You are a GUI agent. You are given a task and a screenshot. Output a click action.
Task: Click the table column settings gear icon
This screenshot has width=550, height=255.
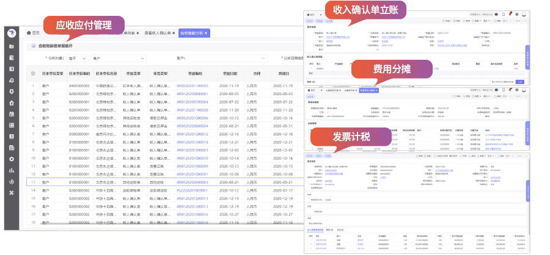[33, 73]
